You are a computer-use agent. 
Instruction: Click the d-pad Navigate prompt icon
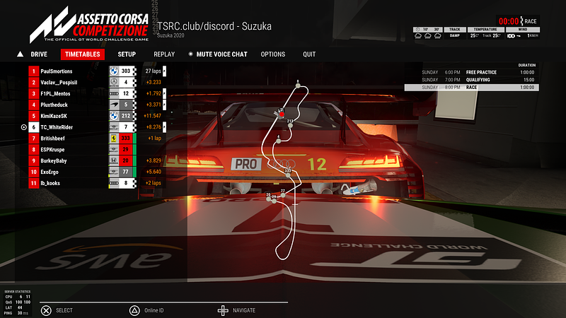223,310
